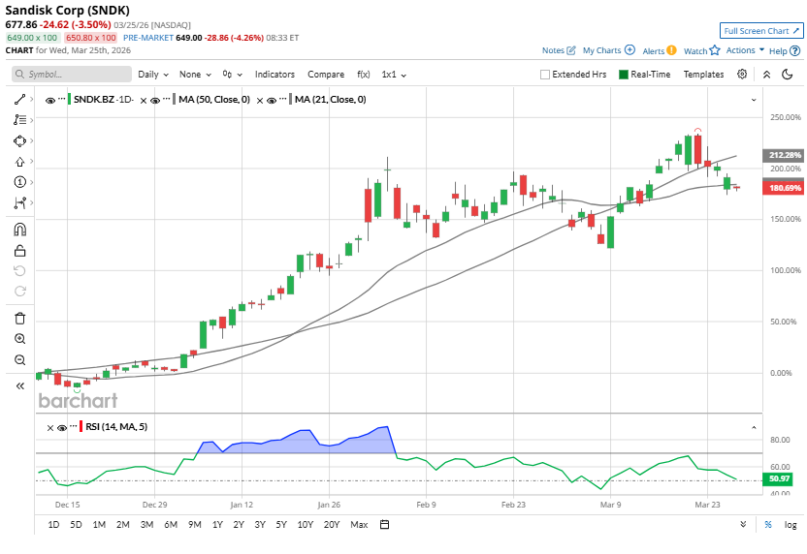Image resolution: width=807 pixels, height=554 pixels.
Task: Lock all drawings with padlock icon
Action: [19, 250]
